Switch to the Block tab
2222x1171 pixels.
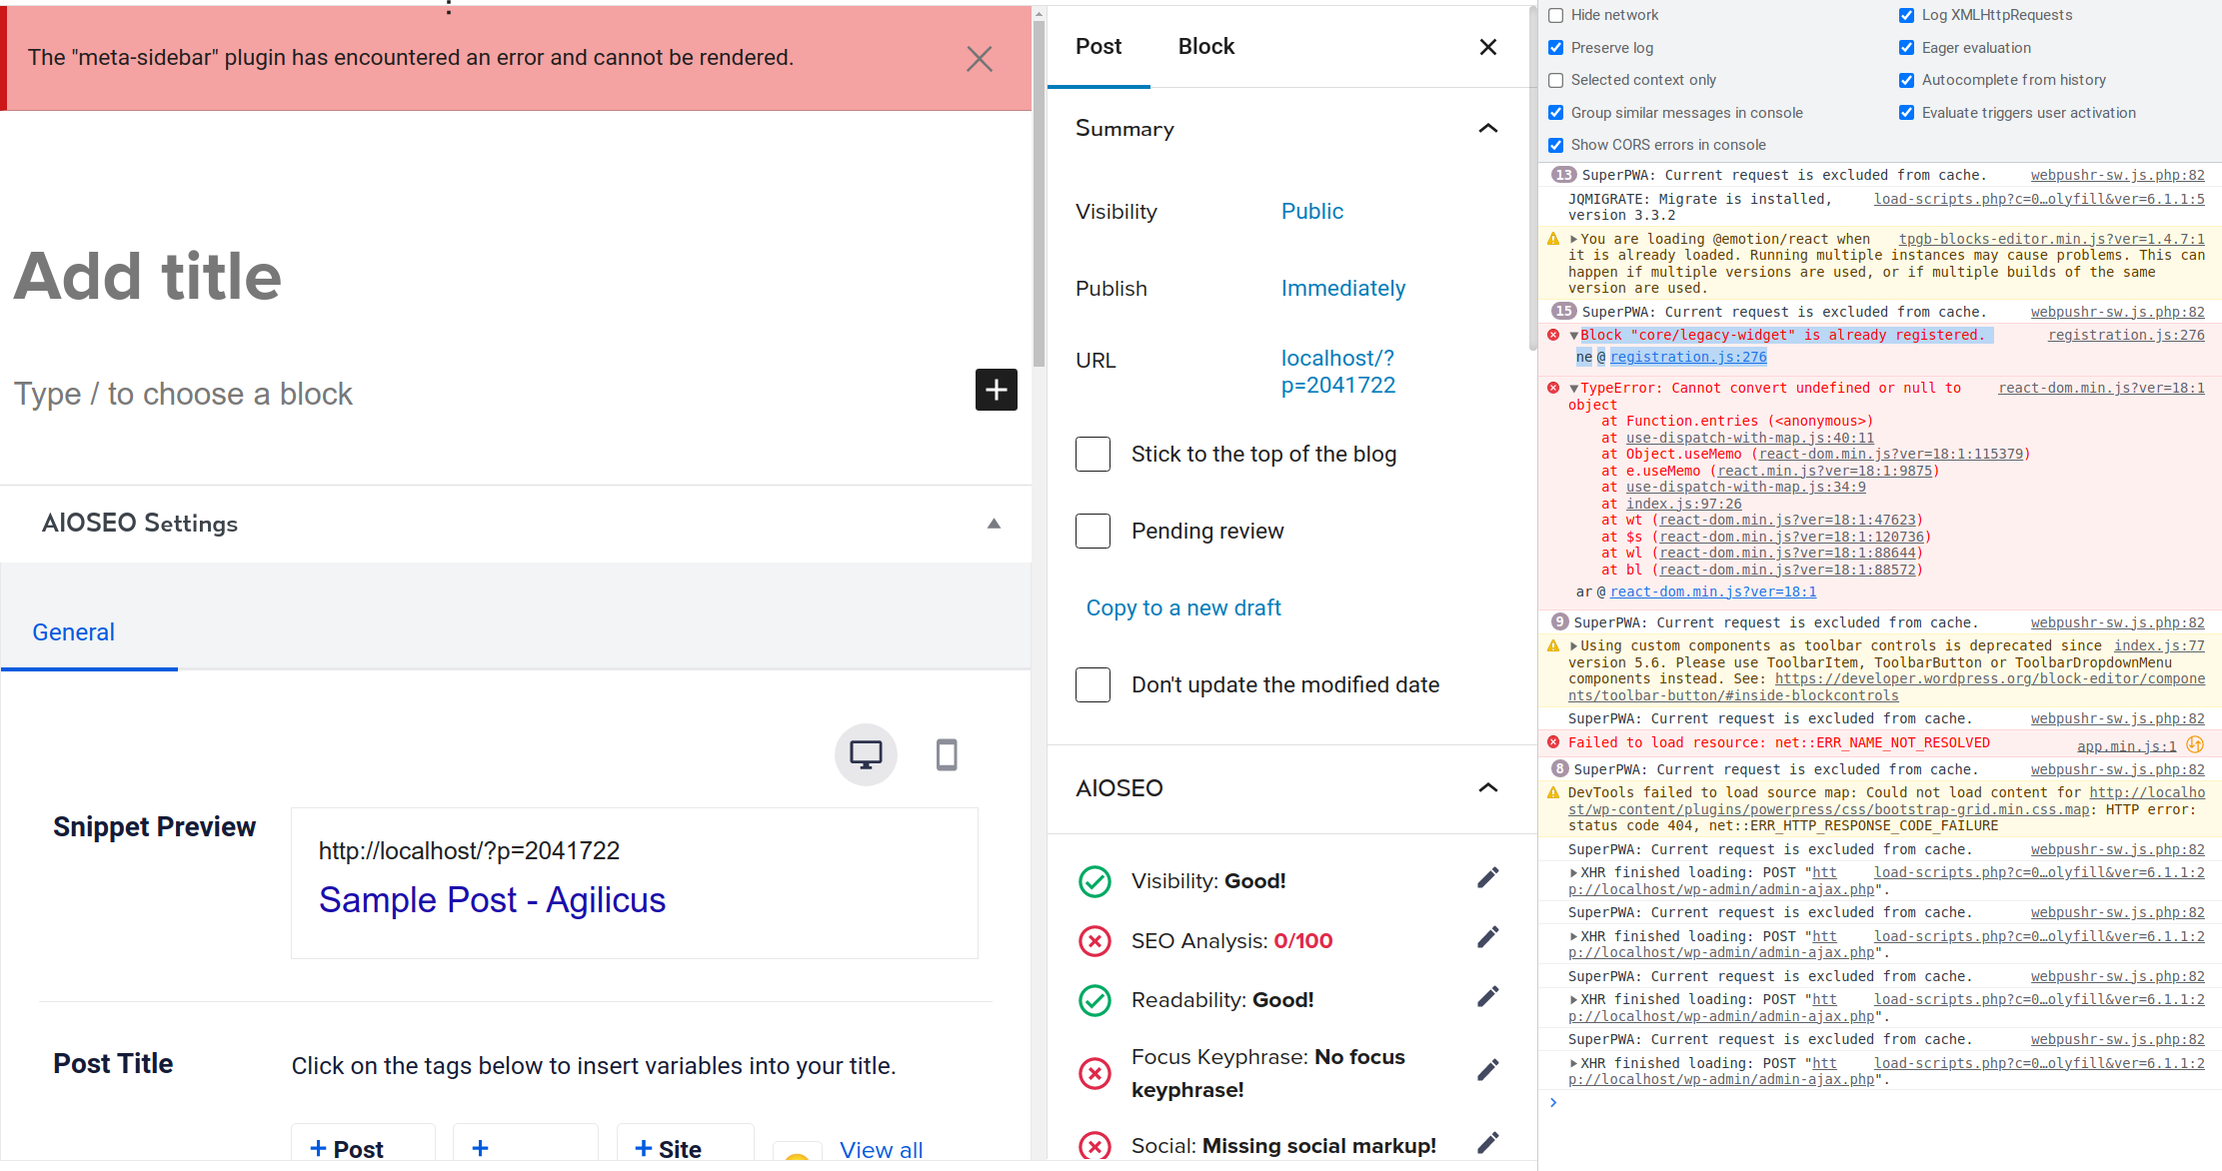tap(1205, 46)
